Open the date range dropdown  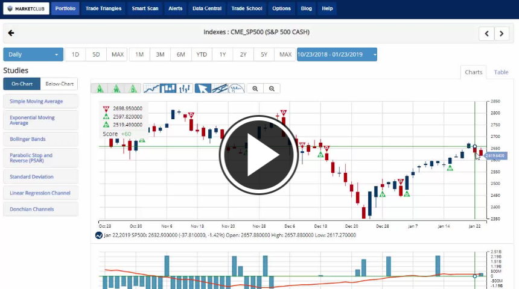(337, 55)
